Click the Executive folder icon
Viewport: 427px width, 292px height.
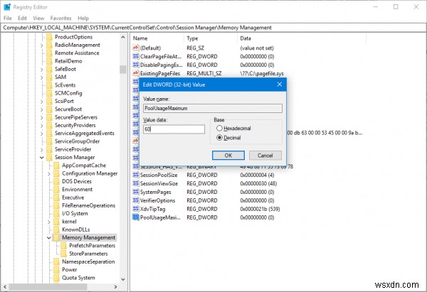56,198
